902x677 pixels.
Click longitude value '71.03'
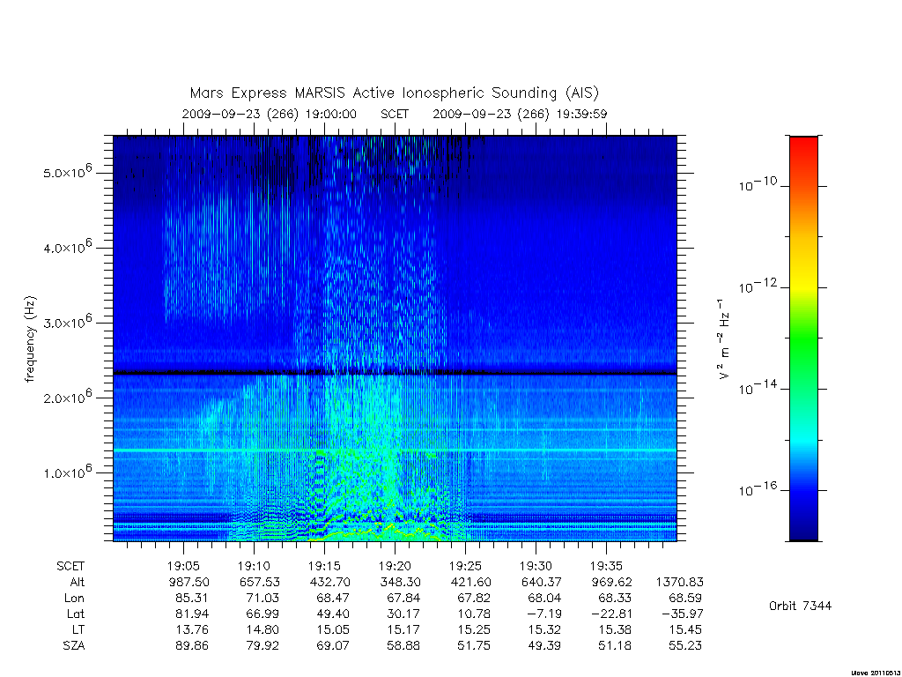pos(262,599)
